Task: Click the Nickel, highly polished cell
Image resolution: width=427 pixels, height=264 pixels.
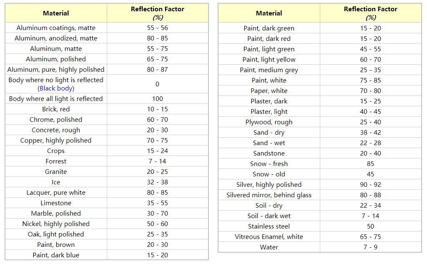Action: 56,224
